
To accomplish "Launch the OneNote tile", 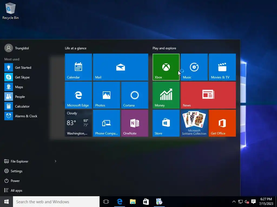I will pos(135,123).
